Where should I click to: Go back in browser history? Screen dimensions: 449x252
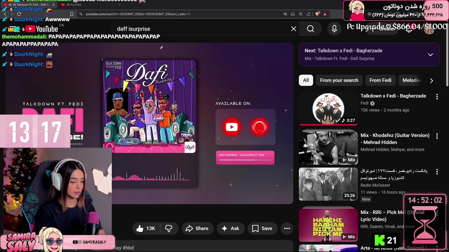coord(5,14)
